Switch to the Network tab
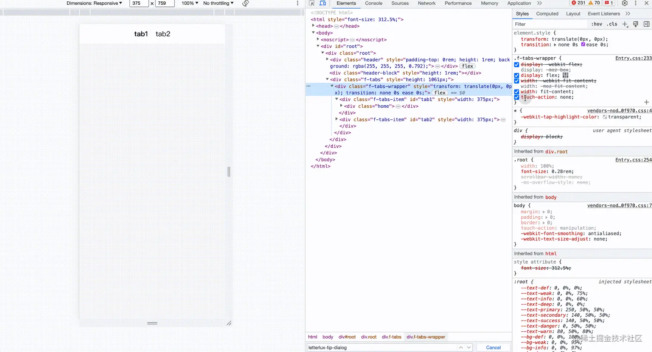This screenshot has height=352, width=652. coord(426,3)
